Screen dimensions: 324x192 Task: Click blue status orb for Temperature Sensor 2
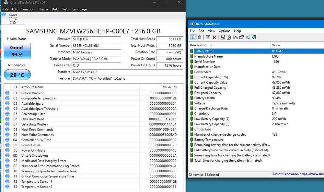(7, 186)
